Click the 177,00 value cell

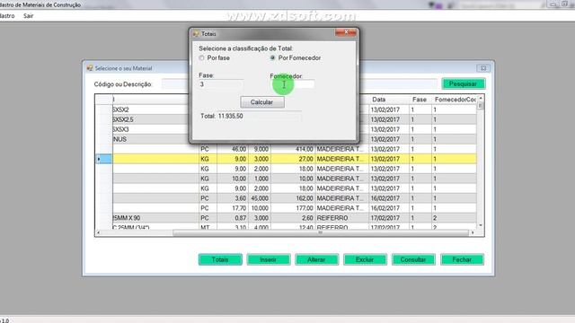[x=293, y=208]
